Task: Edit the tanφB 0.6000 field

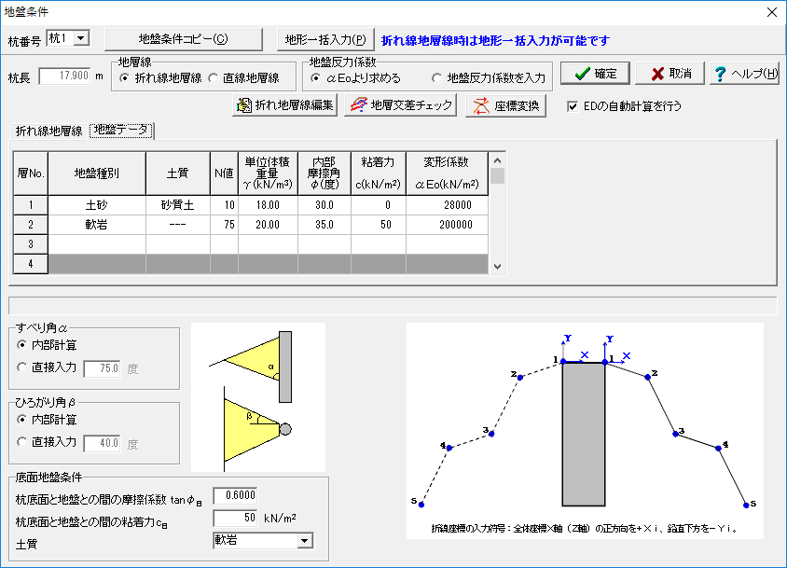Action: pos(235,495)
